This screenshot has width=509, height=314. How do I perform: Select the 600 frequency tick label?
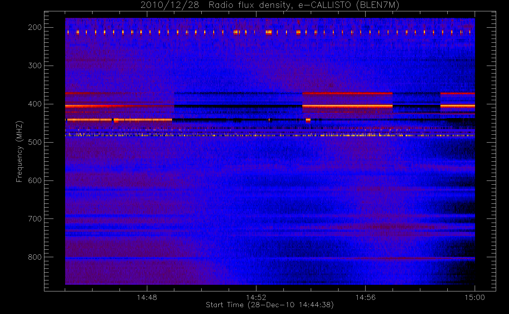pos(35,181)
